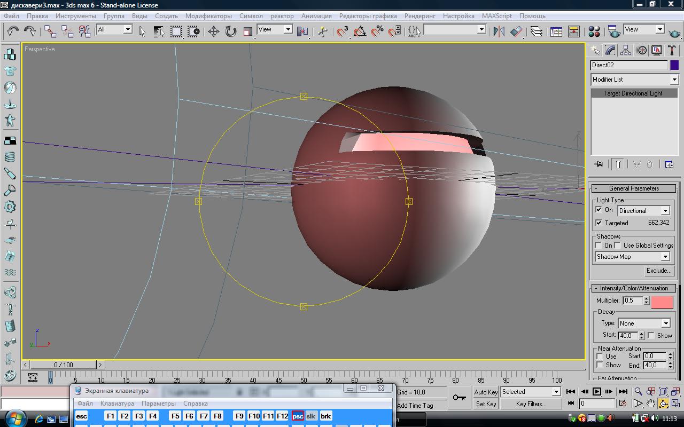Collapse the General Parameters rollout
This screenshot has height=427, width=684.
tap(634, 188)
